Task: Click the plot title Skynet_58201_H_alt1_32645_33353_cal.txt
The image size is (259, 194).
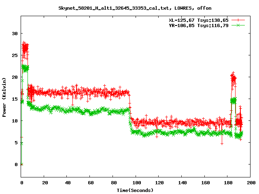Action: pos(135,8)
